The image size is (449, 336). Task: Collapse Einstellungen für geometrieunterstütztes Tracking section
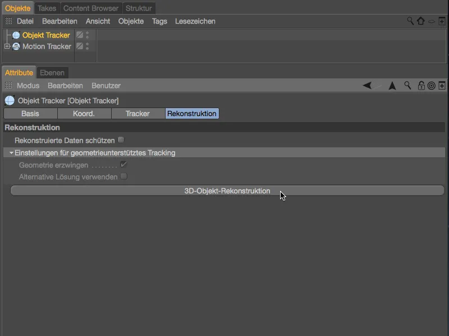click(11, 153)
